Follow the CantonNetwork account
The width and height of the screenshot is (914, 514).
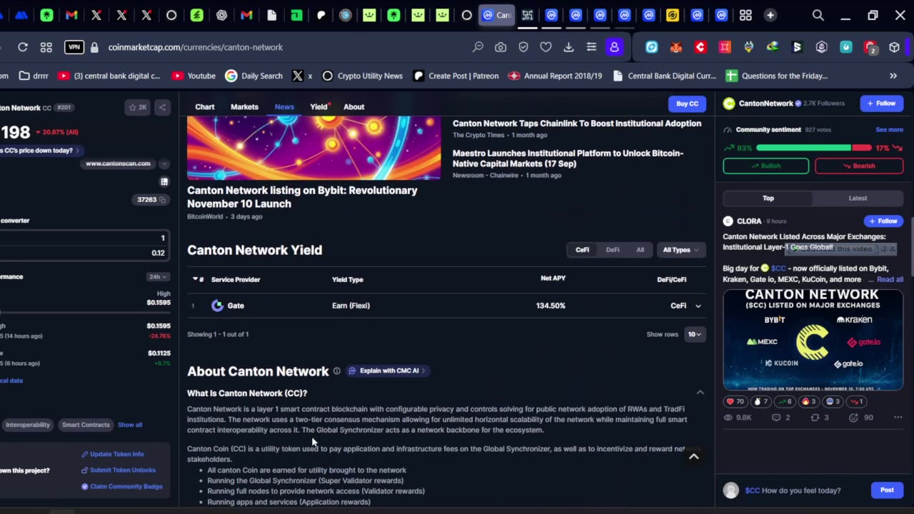881,104
